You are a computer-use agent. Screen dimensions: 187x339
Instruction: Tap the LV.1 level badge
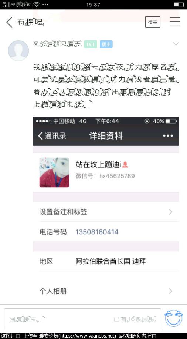[x=91, y=44]
